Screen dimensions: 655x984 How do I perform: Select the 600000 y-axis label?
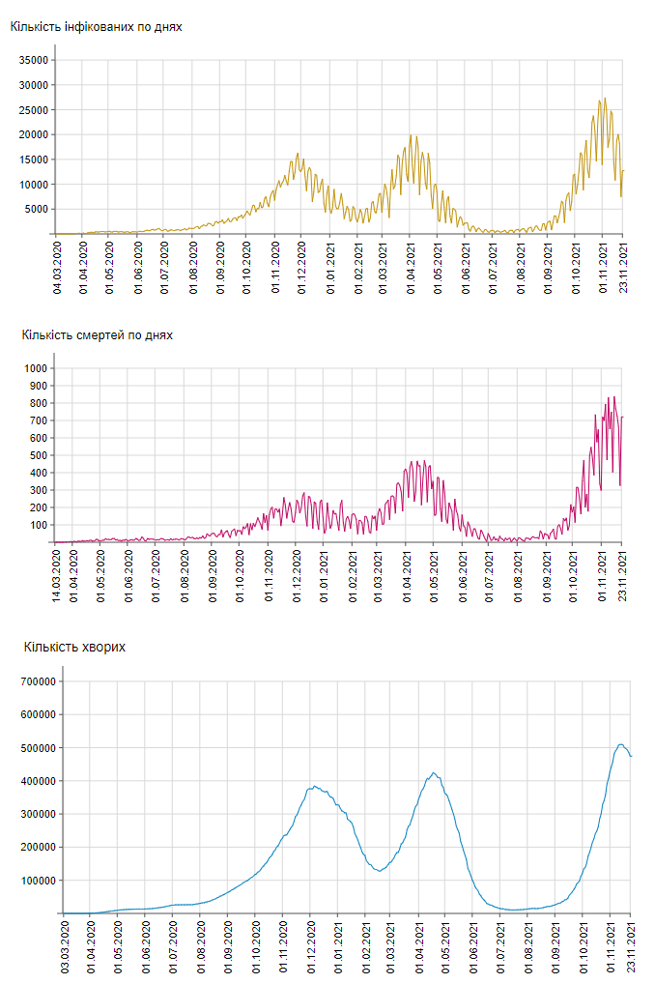point(39,714)
